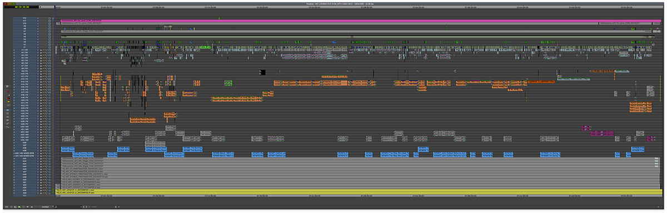Click the track monitor square on V1 row
The image size is (667, 213).
(x=49, y=47)
